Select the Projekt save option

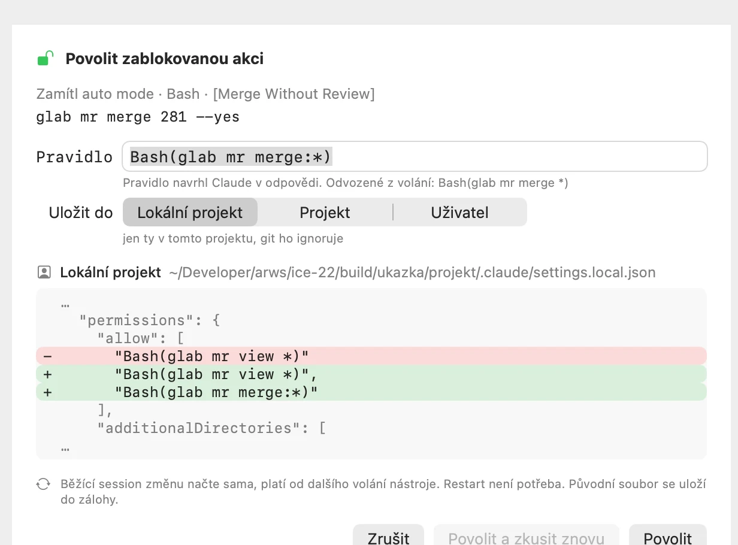pos(325,213)
